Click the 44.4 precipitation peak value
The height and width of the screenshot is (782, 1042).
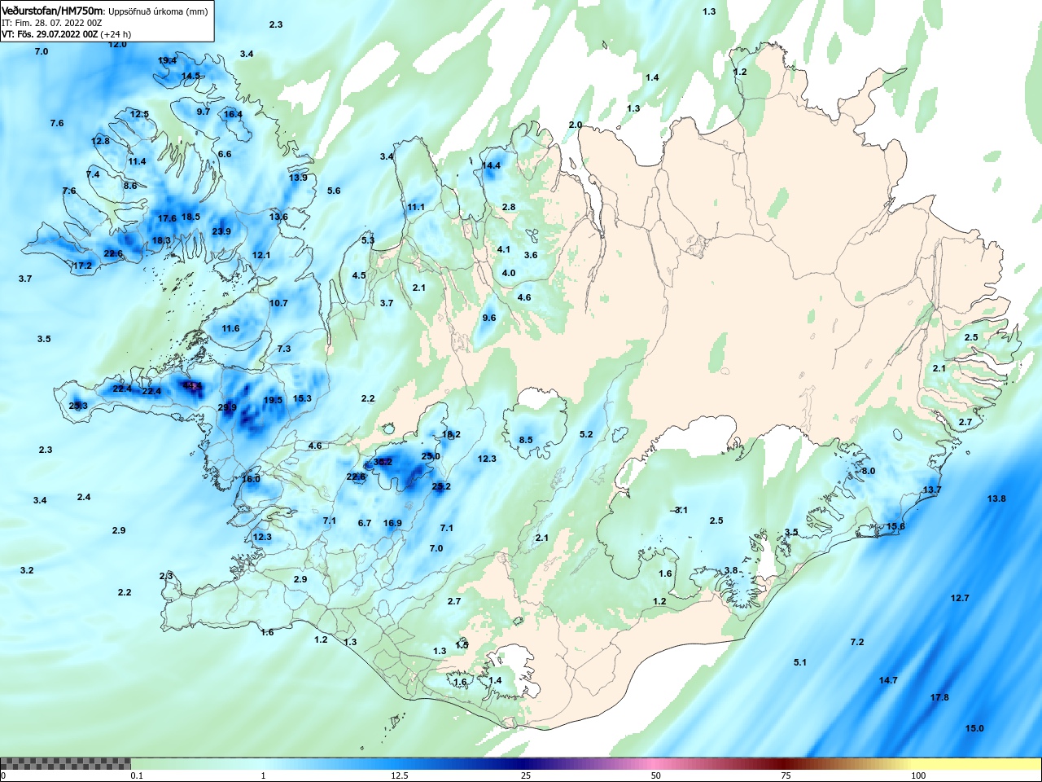[x=192, y=386]
